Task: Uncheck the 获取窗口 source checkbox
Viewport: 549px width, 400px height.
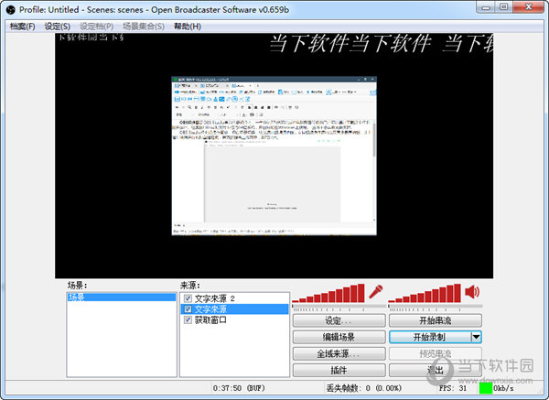Action: tap(188, 319)
